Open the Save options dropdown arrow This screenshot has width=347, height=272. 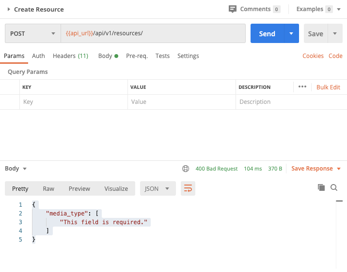click(335, 33)
